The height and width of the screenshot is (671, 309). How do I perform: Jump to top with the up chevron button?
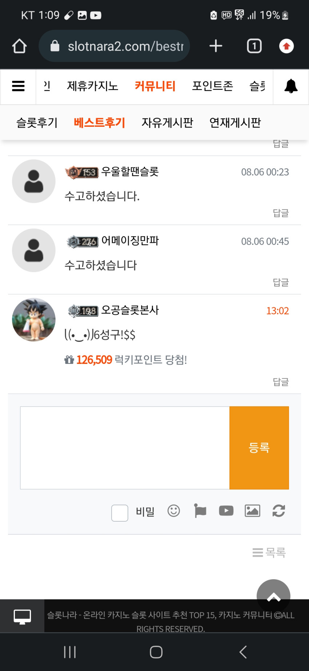coord(273,596)
